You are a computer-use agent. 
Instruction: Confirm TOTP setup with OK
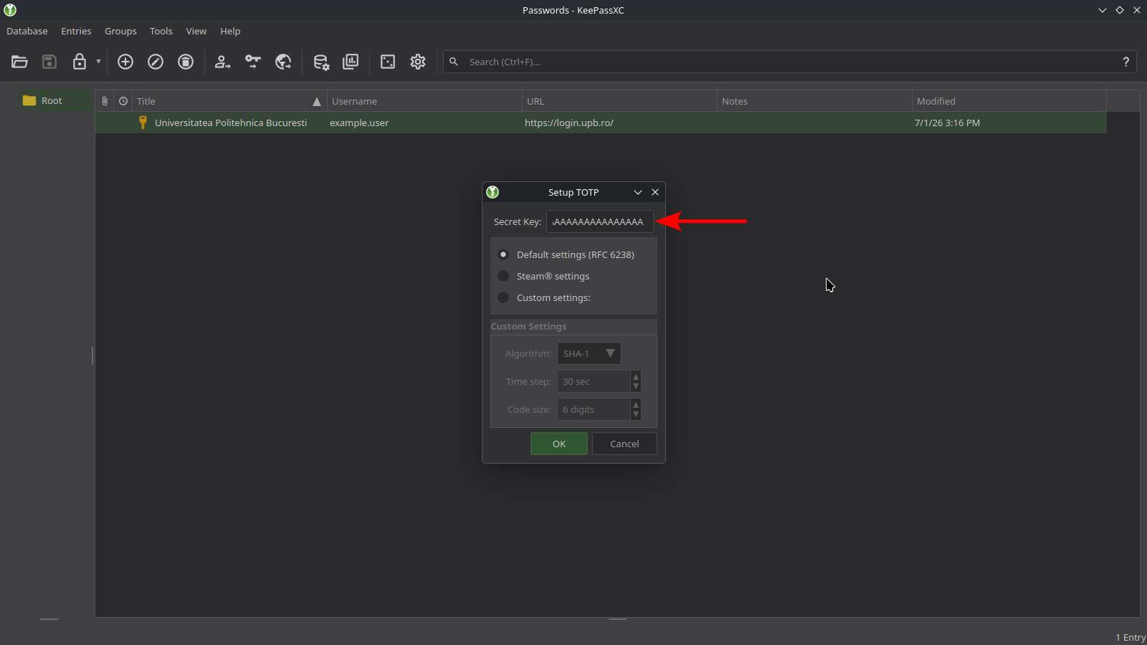[x=559, y=444]
